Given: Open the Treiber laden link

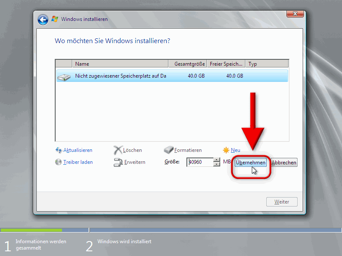Looking at the screenshot, I should coord(78,162).
